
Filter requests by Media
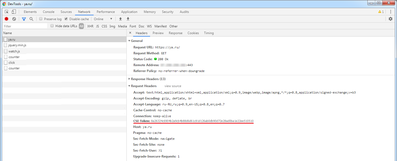click(122, 26)
